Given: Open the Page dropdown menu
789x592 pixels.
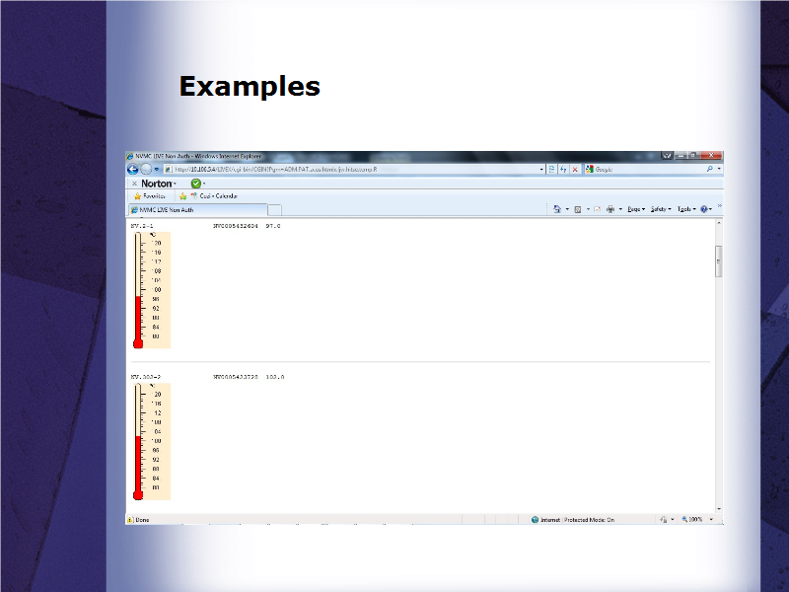Looking at the screenshot, I should (635, 209).
